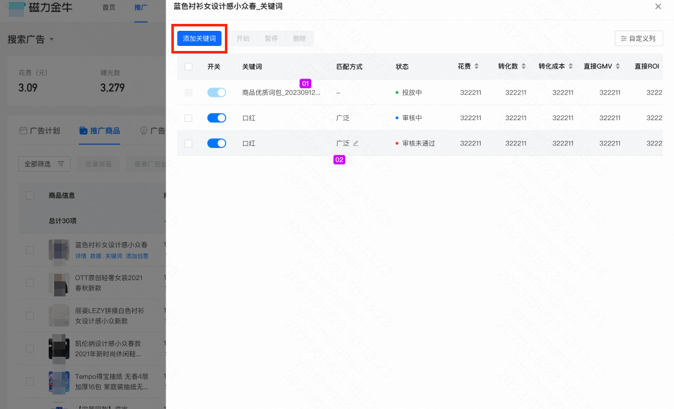Sort by 直接GMV using its sort arrows

(618, 66)
